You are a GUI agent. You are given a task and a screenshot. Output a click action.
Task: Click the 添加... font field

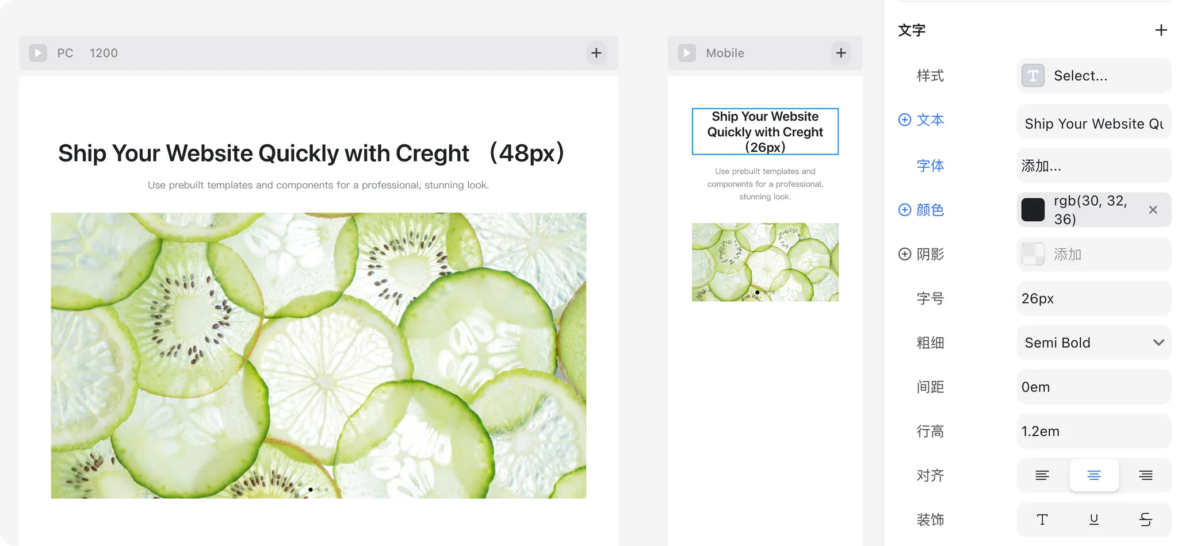[x=1093, y=166]
